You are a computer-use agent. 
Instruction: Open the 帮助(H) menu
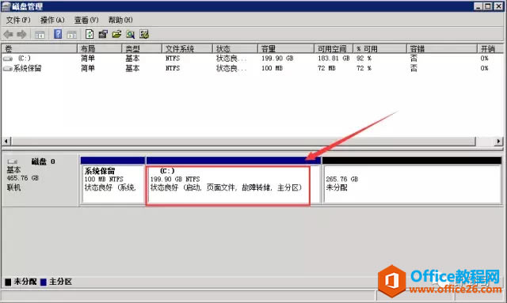tap(120, 21)
